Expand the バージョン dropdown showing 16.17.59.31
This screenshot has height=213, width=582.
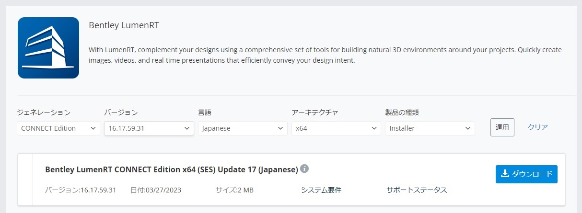(149, 128)
